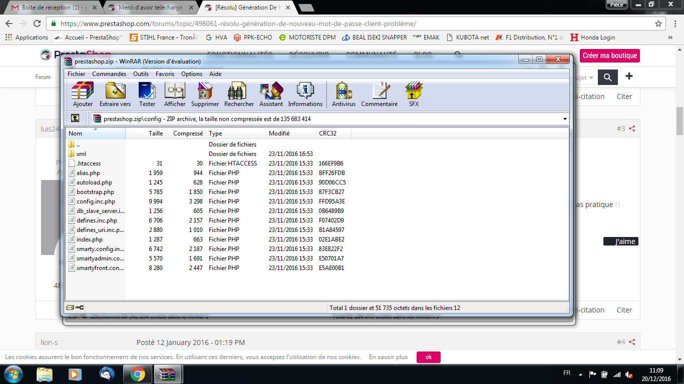Open the Outils menu
The width and height of the screenshot is (684, 384).
tap(141, 74)
